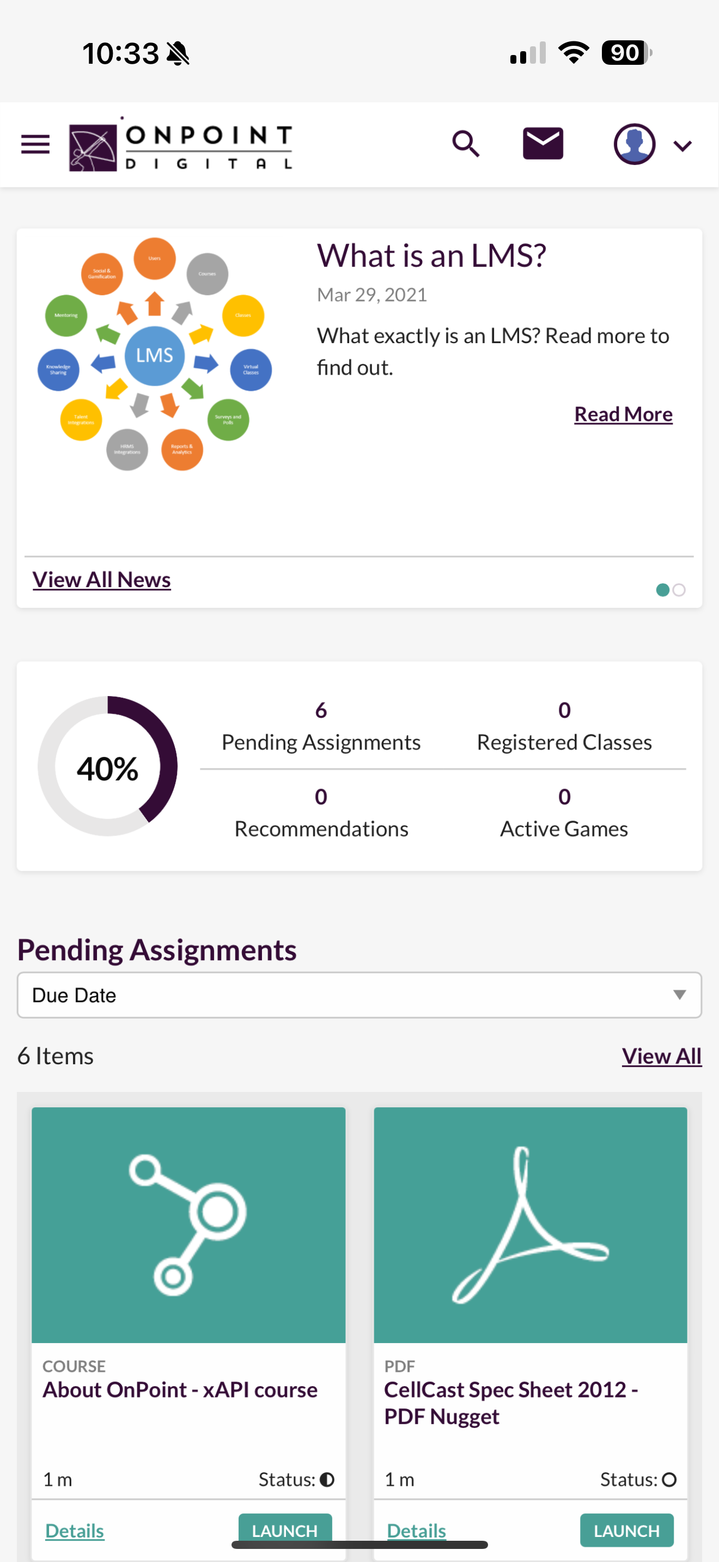Click the OnPoint Digital logo

(181, 144)
